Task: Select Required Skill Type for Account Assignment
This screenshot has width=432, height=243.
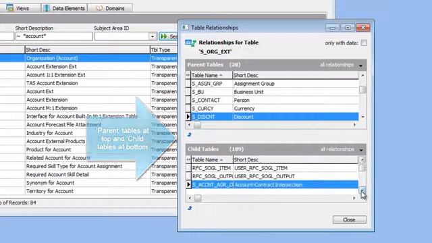Action: 88,166
